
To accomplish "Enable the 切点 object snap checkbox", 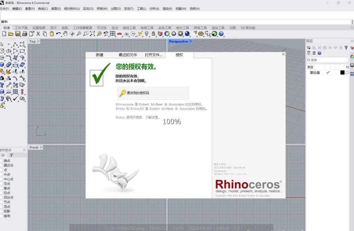I will pyautogui.click(x=1, y=193).
